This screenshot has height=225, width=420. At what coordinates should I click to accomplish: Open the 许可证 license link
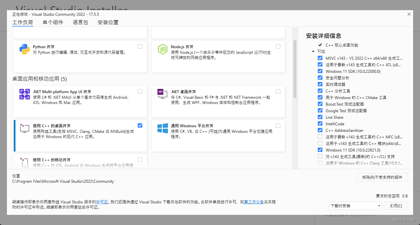pyautogui.click(x=102, y=202)
